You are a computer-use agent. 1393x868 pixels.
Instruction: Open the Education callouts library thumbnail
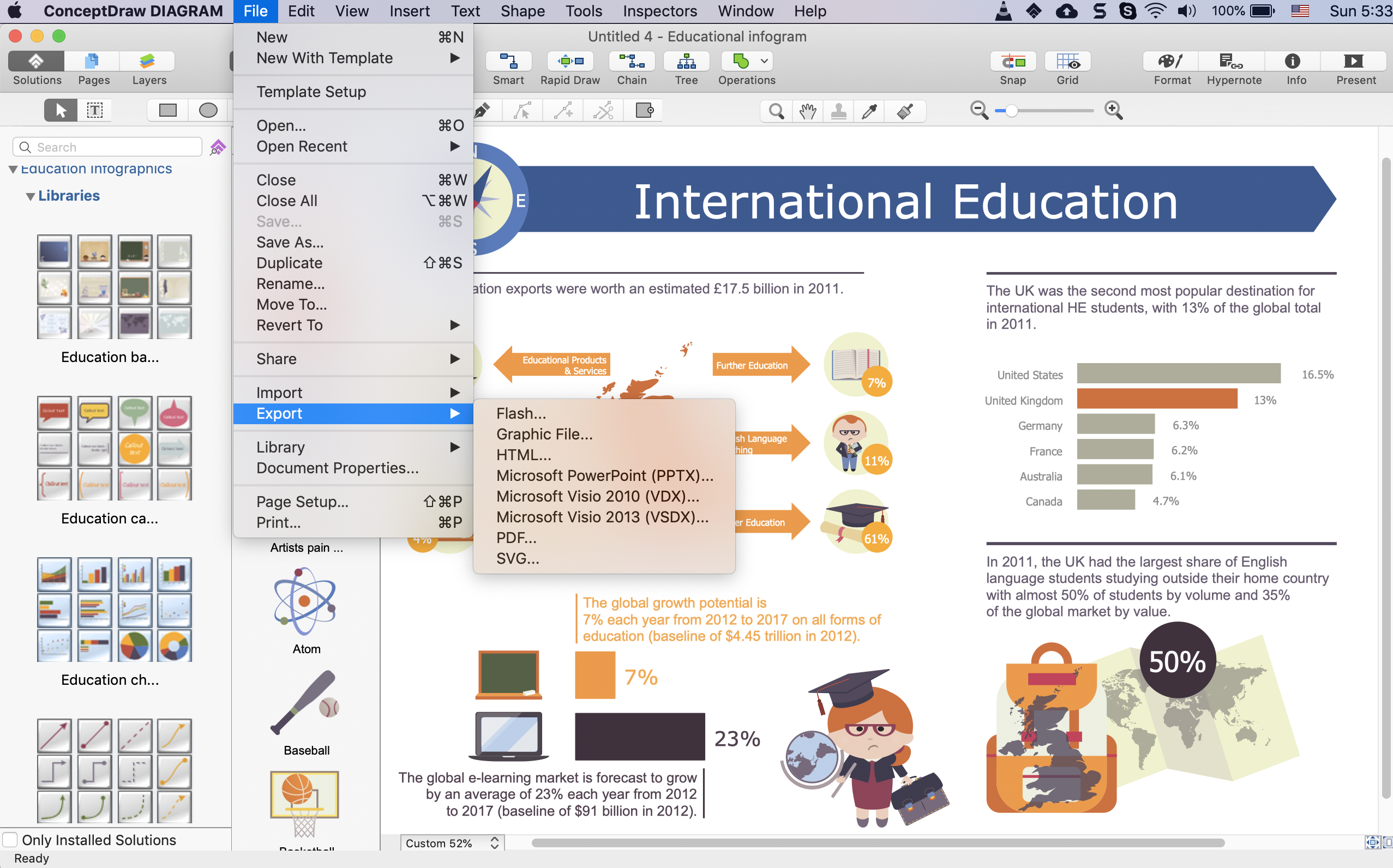coord(114,448)
